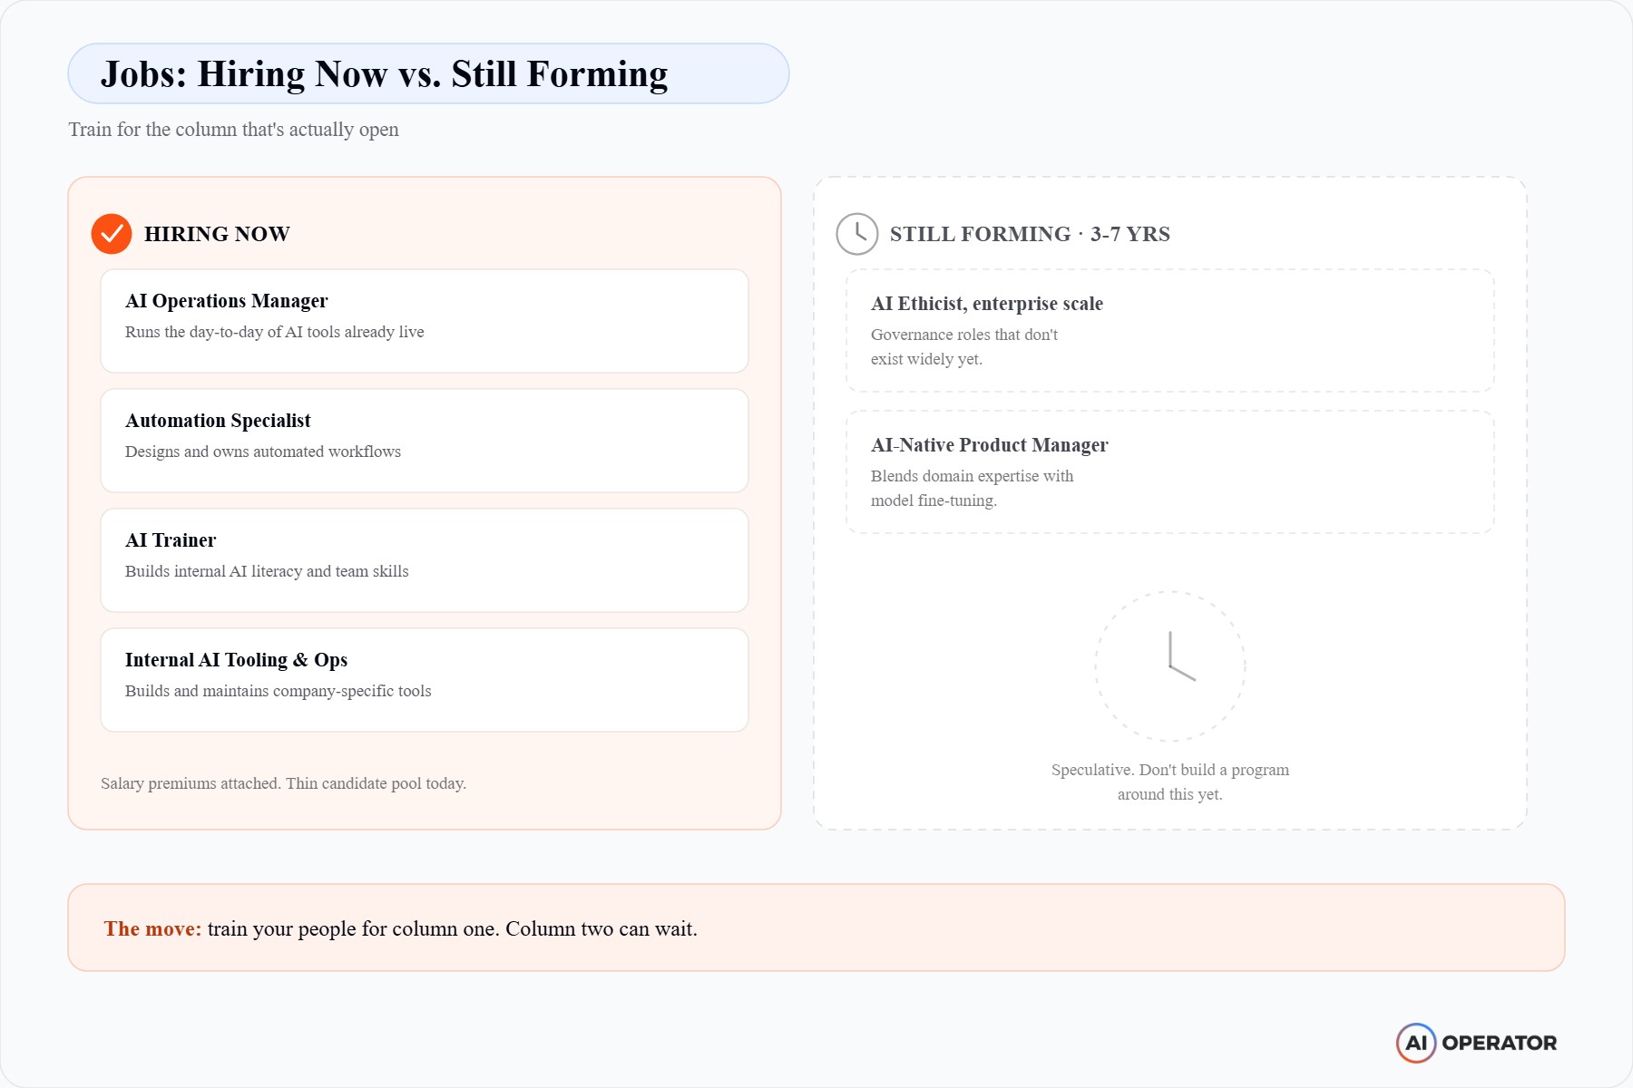Image resolution: width=1633 pixels, height=1088 pixels.
Task: Select the Automation Specialist card
Action: tap(425, 441)
